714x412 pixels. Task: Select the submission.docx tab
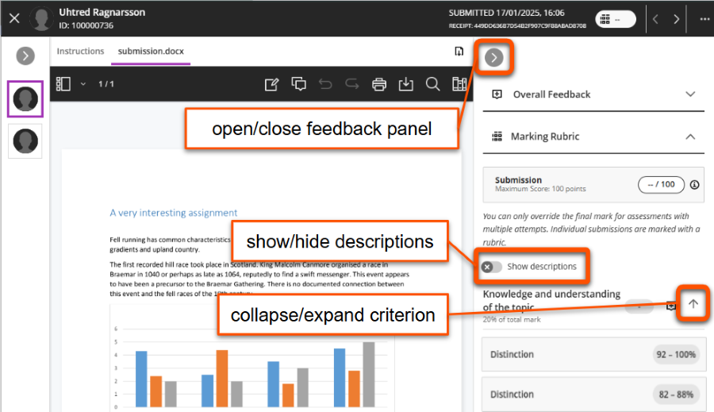(151, 51)
